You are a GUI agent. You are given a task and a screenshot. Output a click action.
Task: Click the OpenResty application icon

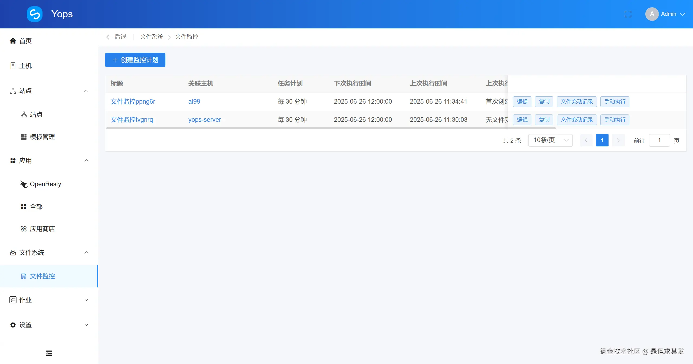tap(23, 184)
